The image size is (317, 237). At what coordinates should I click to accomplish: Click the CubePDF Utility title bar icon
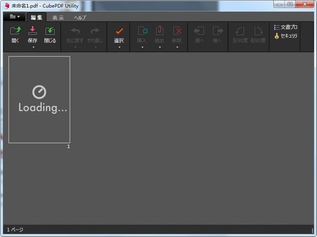point(7,6)
